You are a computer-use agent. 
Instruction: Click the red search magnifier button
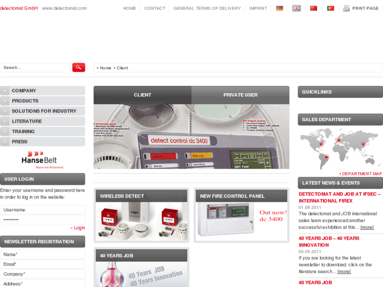78,67
